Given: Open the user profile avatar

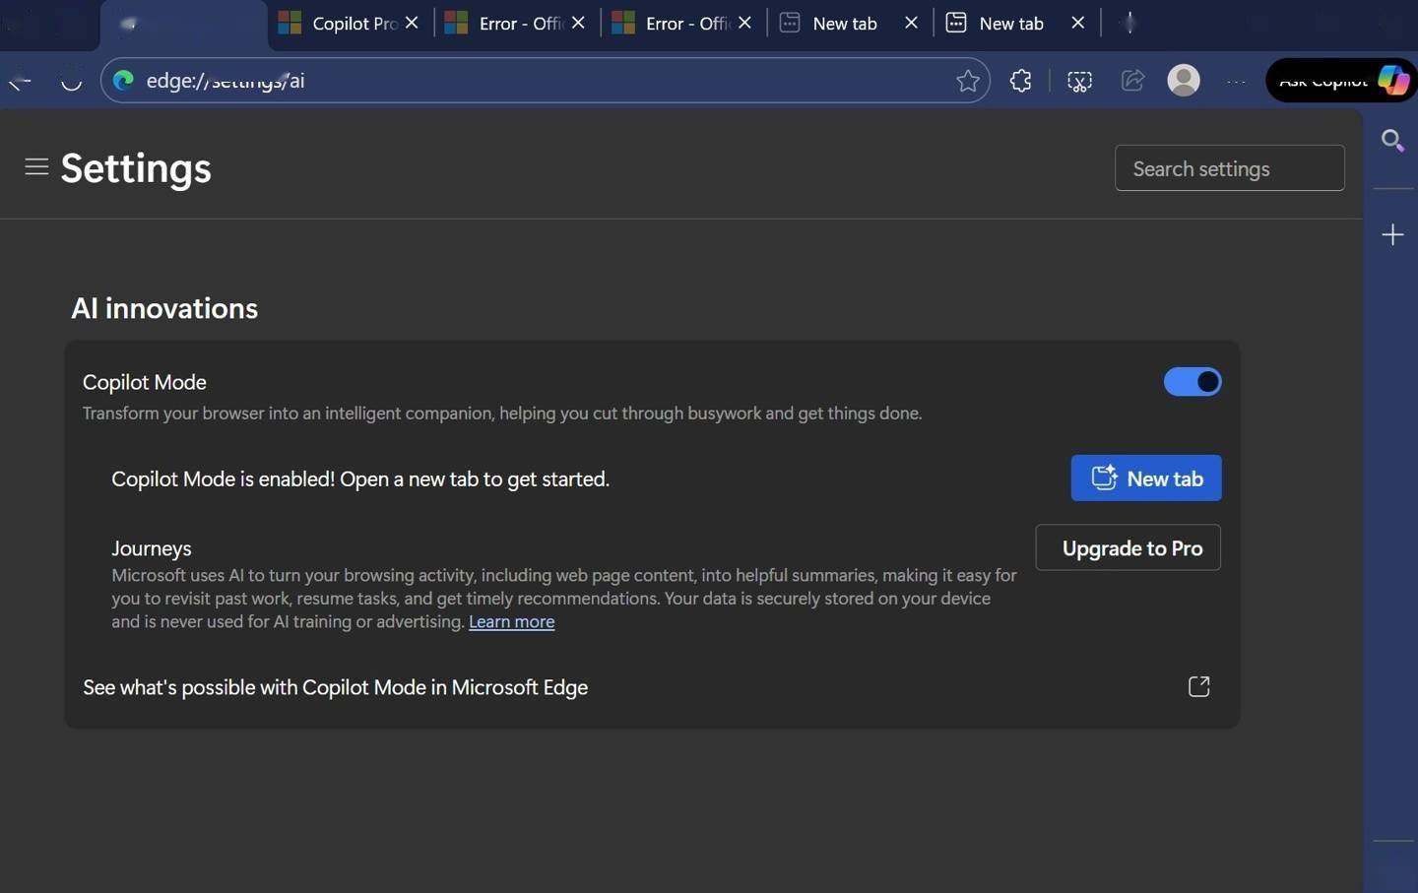Looking at the screenshot, I should pyautogui.click(x=1184, y=80).
